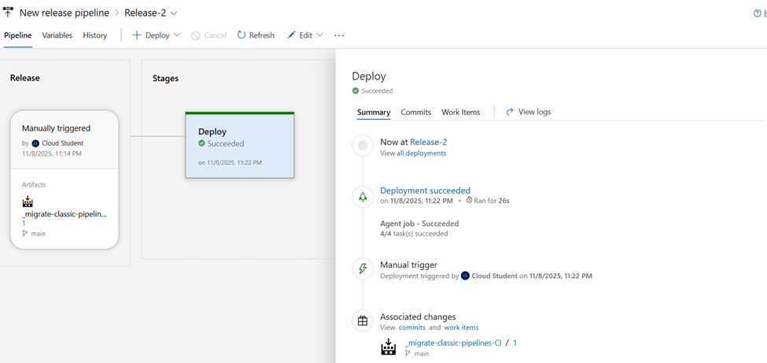Switch to the Variables tab
The height and width of the screenshot is (363, 767).
point(57,35)
